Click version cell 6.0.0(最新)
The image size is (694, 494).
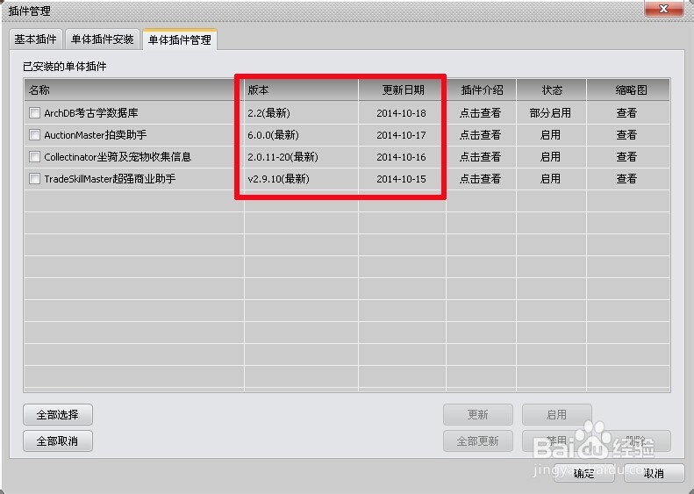point(273,134)
